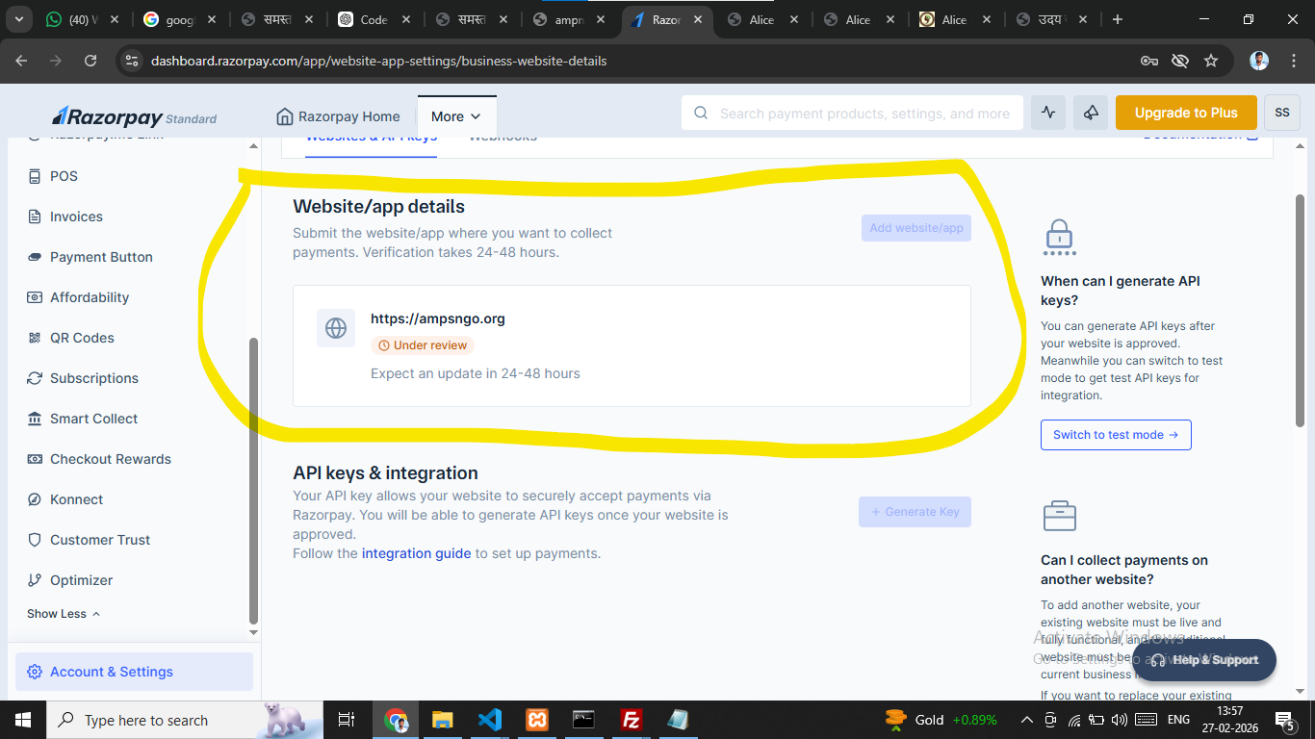The image size is (1315, 739).
Task: Click the Razorpay logo
Action: click(134, 116)
